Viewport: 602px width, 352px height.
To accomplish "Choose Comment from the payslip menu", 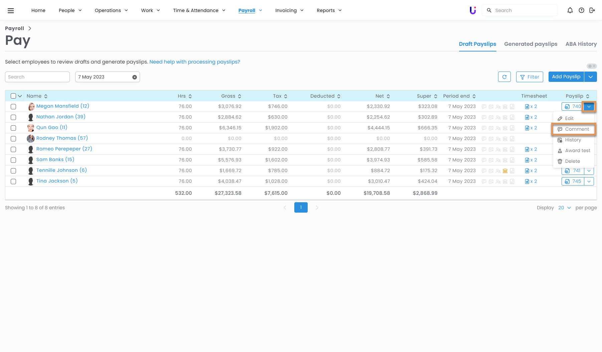I will point(577,129).
